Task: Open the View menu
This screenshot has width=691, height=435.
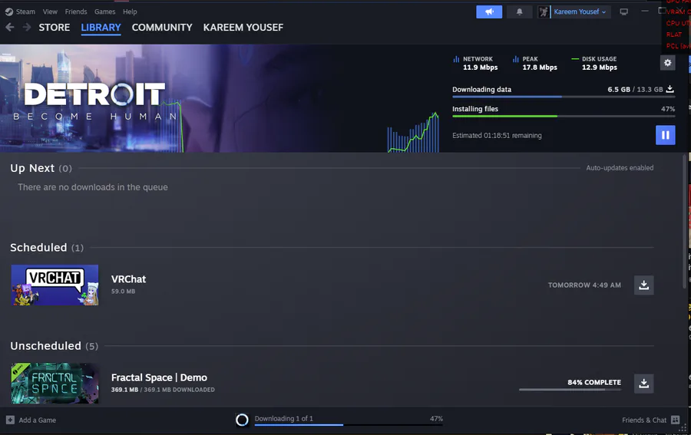Action: (x=50, y=12)
